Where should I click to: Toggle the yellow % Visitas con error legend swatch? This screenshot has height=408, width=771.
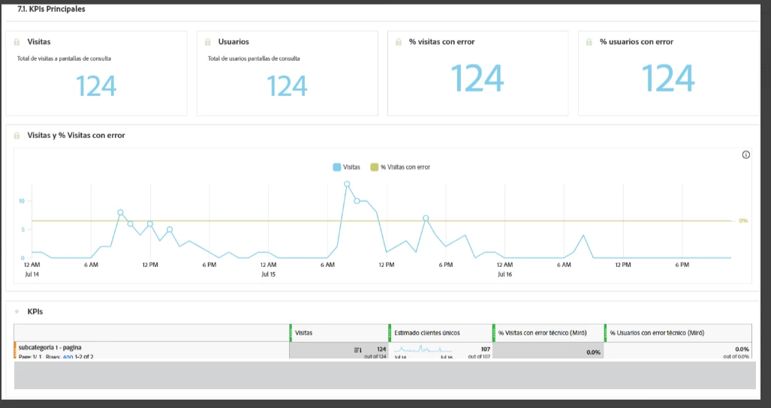point(374,167)
